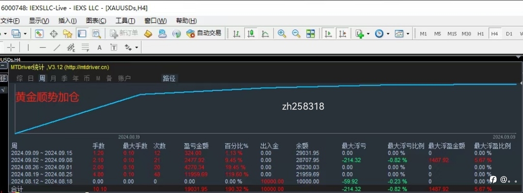Open the 工具(T) menu

pyautogui.click(x=126, y=21)
